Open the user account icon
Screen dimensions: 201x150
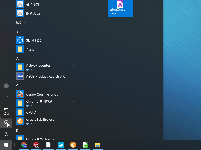6,86
